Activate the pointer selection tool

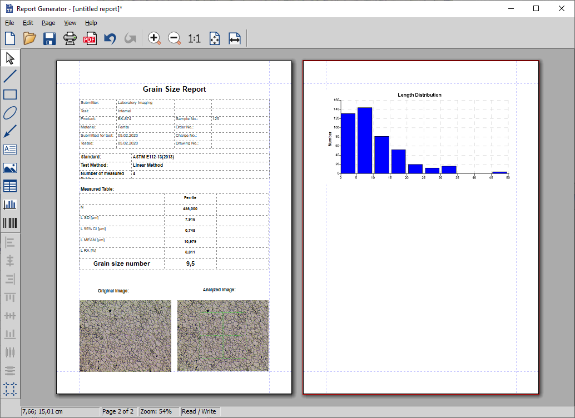pyautogui.click(x=10, y=58)
